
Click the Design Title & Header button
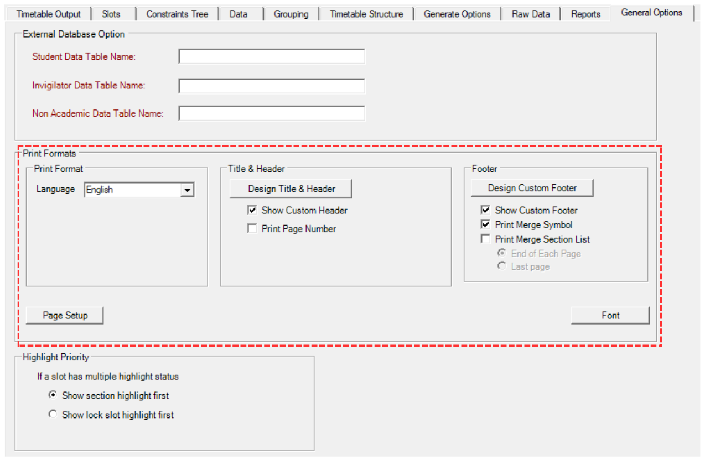pyautogui.click(x=291, y=189)
